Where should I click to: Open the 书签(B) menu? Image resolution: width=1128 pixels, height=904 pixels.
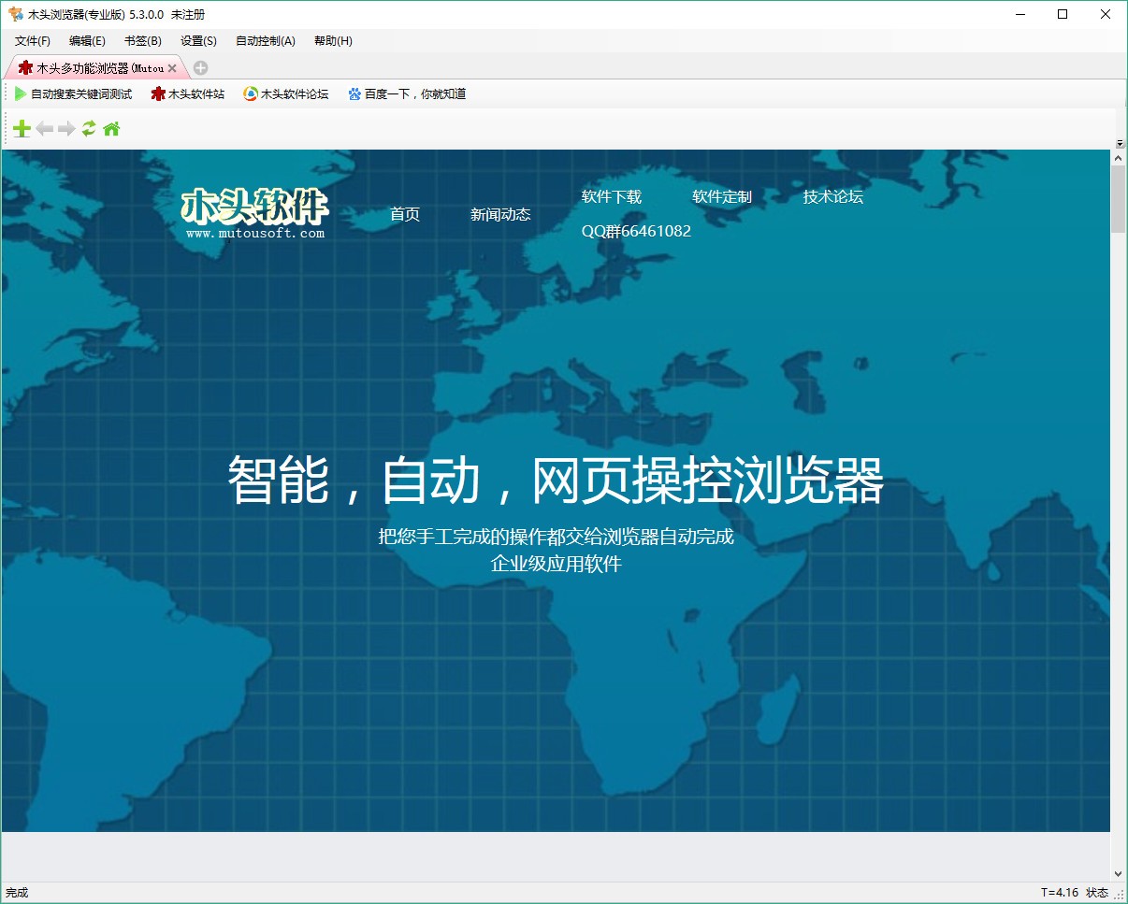[x=143, y=41]
